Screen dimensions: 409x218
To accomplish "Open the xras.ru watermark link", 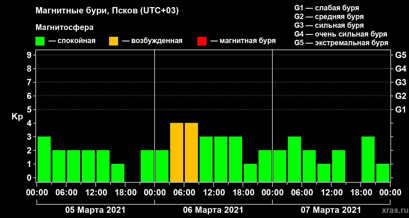I will tap(393, 210).
